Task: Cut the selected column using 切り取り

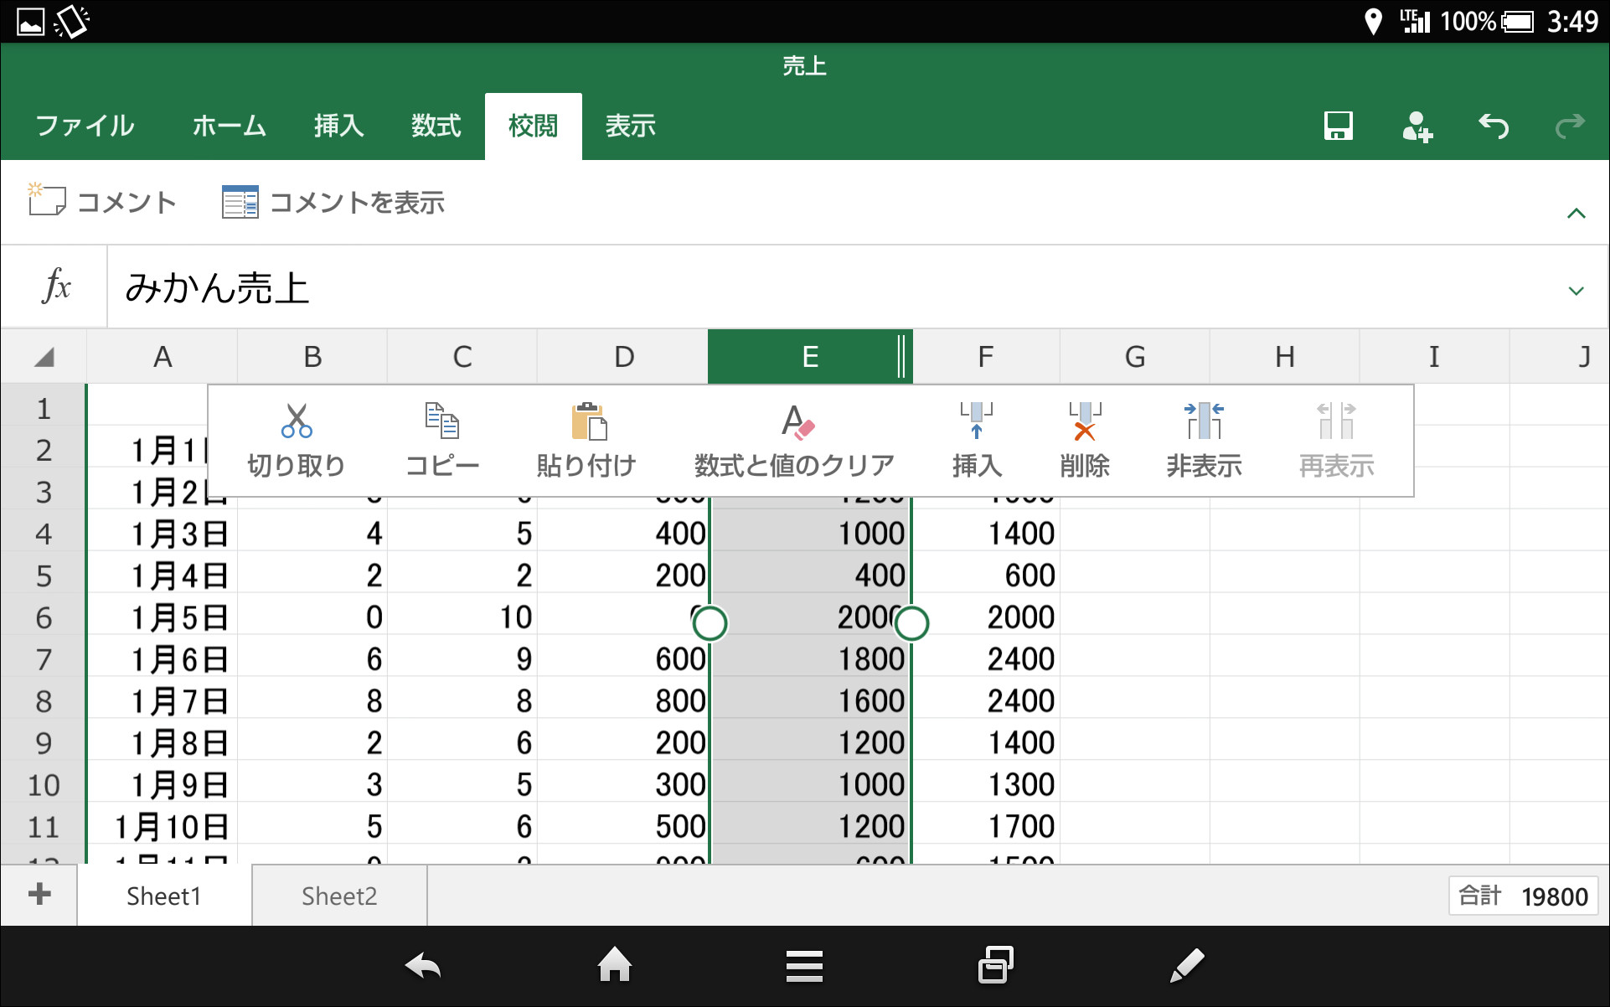Action: point(296,439)
